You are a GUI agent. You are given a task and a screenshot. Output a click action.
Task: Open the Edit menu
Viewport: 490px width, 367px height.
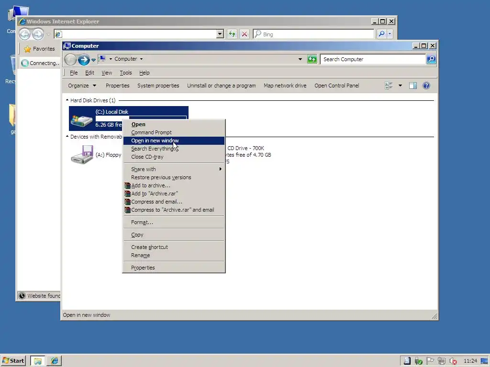click(89, 73)
